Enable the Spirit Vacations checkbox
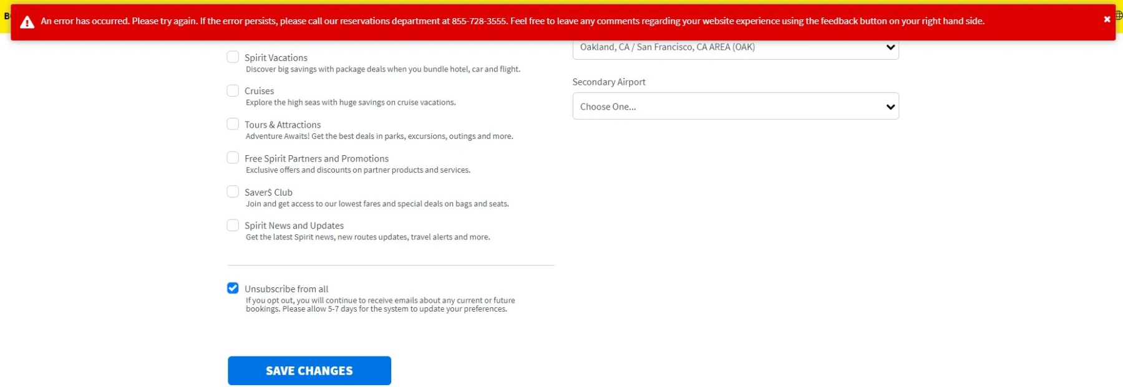Screen dimensions: 1123x387 (x=233, y=57)
